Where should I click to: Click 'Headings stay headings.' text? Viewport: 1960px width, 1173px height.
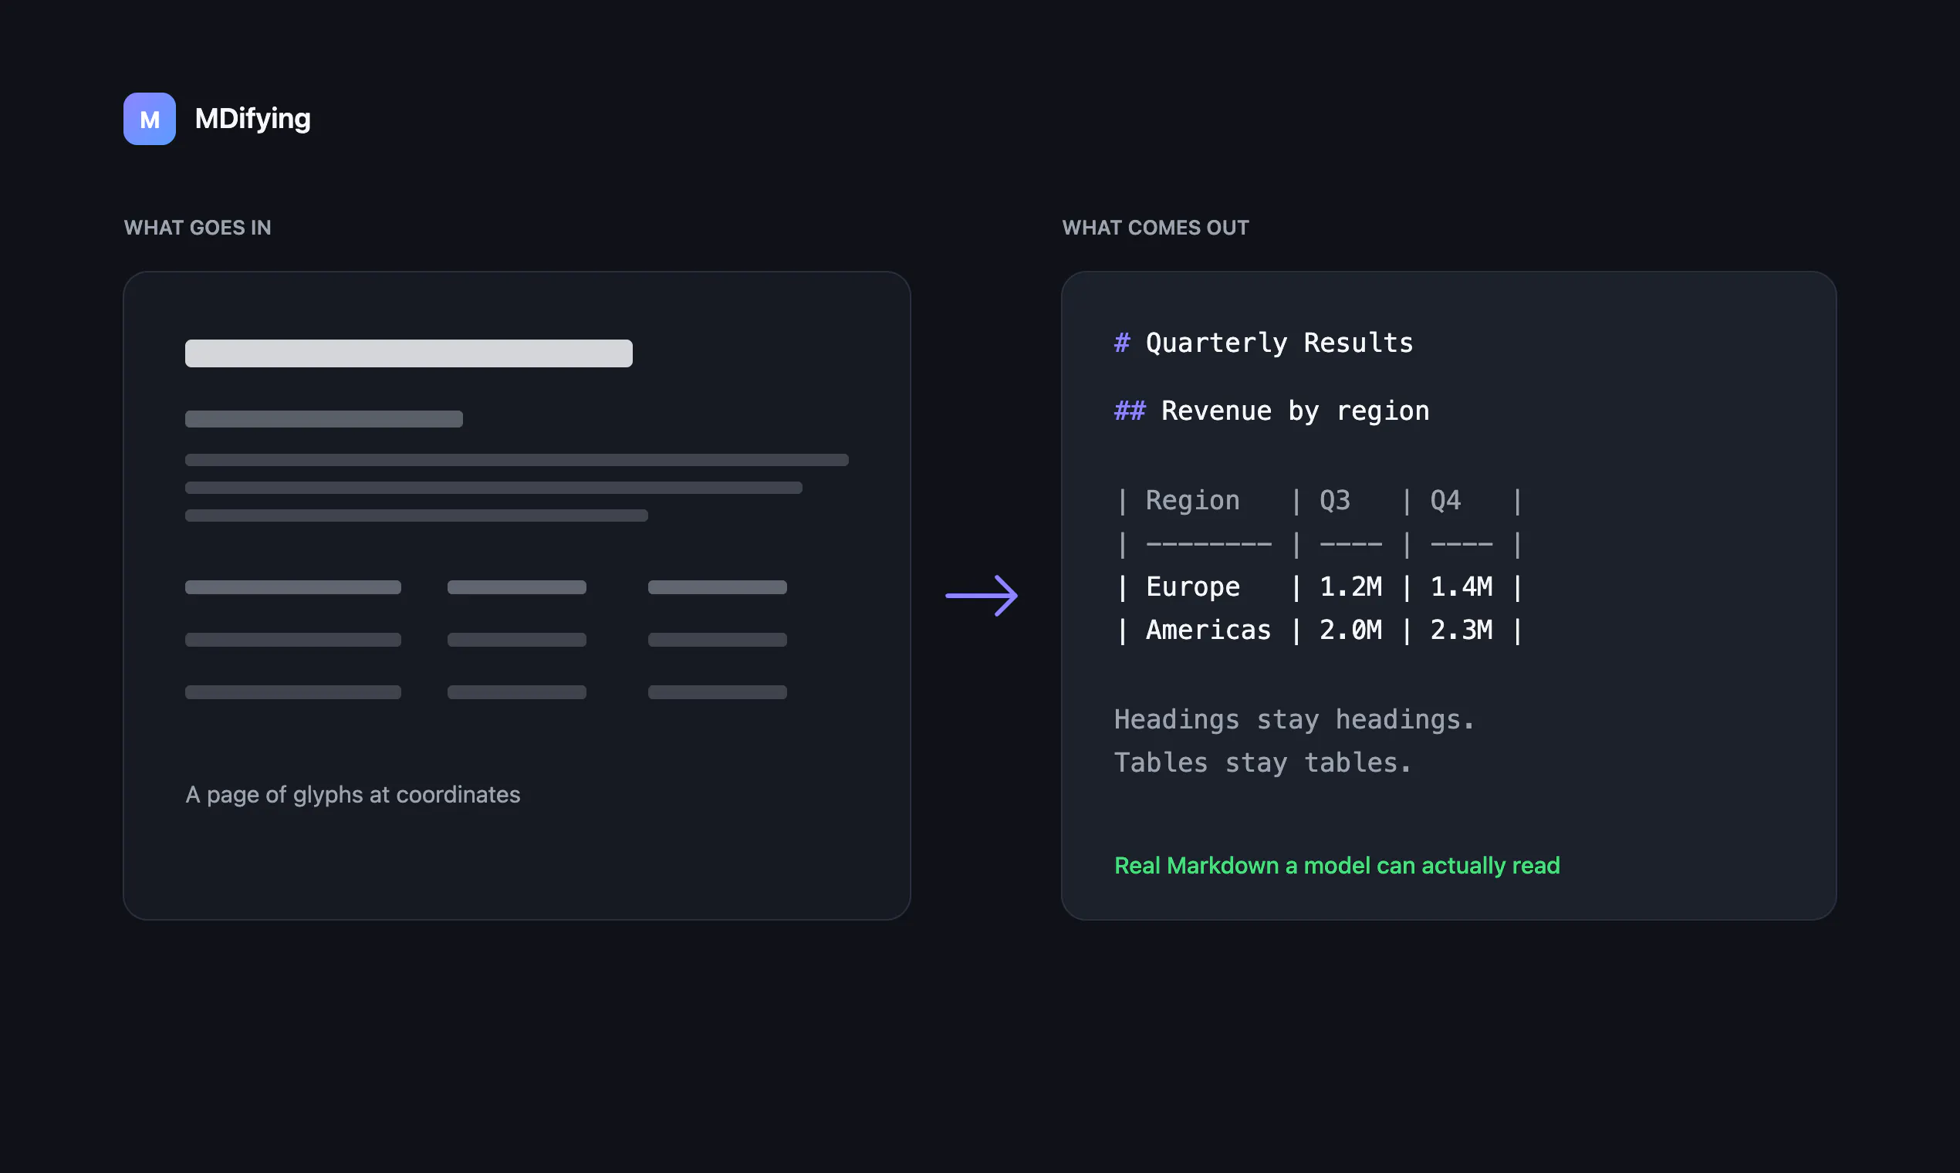(x=1295, y=720)
